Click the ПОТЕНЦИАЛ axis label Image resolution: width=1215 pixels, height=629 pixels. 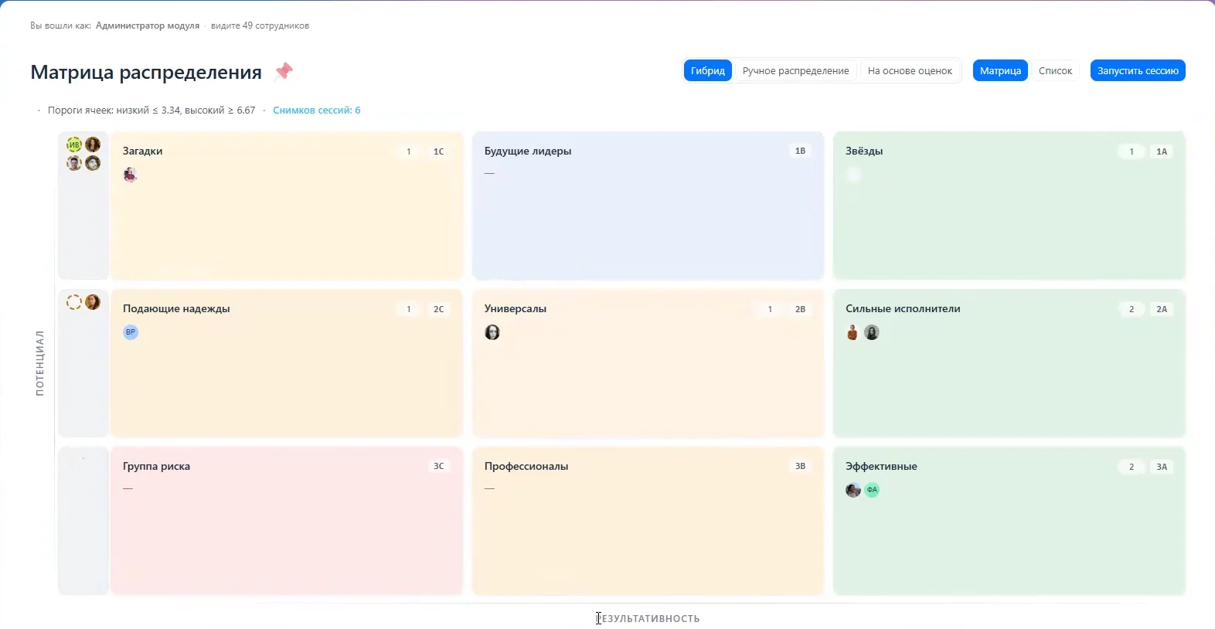pos(39,363)
